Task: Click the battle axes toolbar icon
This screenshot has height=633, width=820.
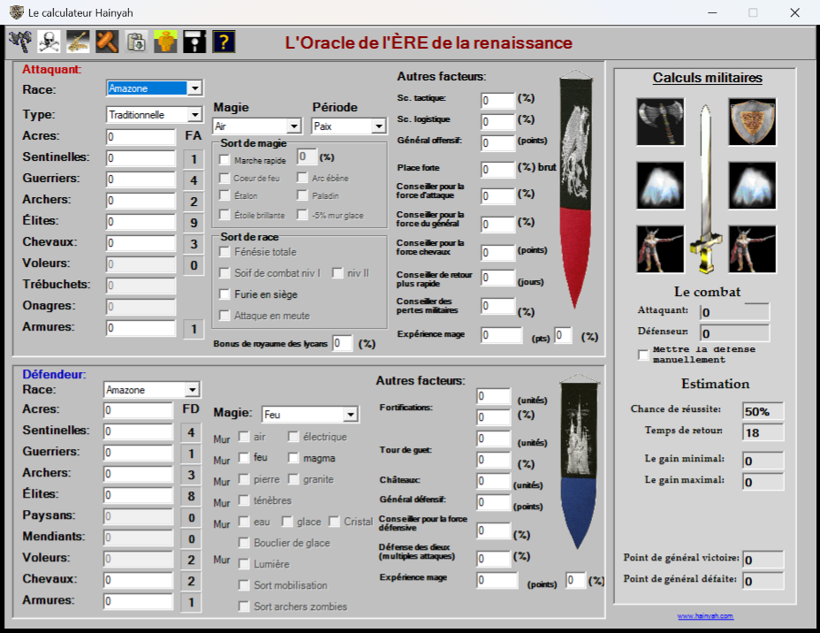Action: [x=19, y=42]
